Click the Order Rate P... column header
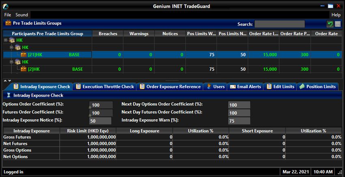This screenshot has width=345, height=177. point(295,34)
